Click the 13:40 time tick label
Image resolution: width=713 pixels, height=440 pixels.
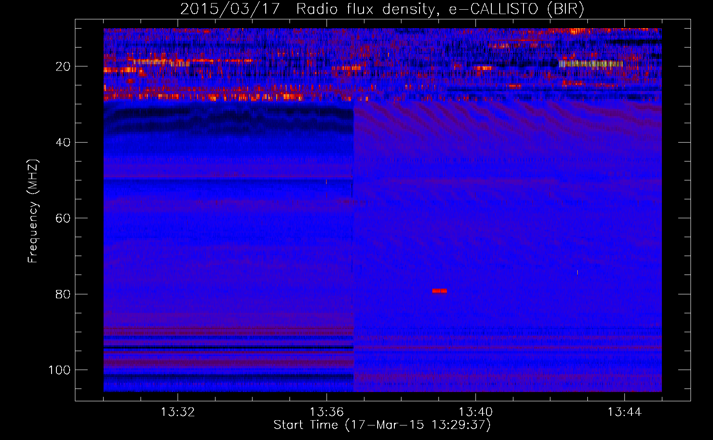[475, 412]
